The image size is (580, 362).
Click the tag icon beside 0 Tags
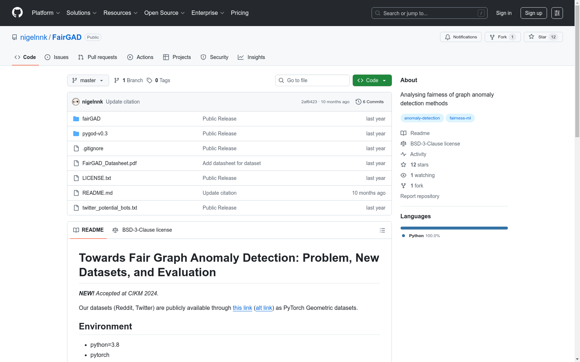[149, 80]
